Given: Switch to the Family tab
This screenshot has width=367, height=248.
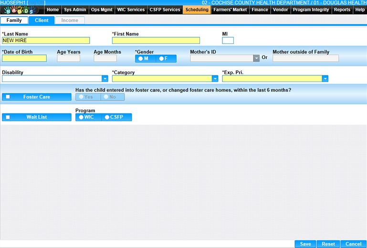Looking at the screenshot, I should point(14,21).
